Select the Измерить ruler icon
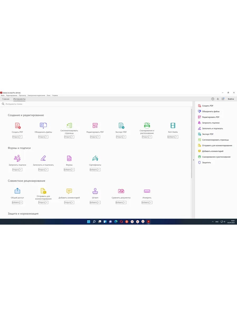The image size is (237, 316). pos(147,191)
